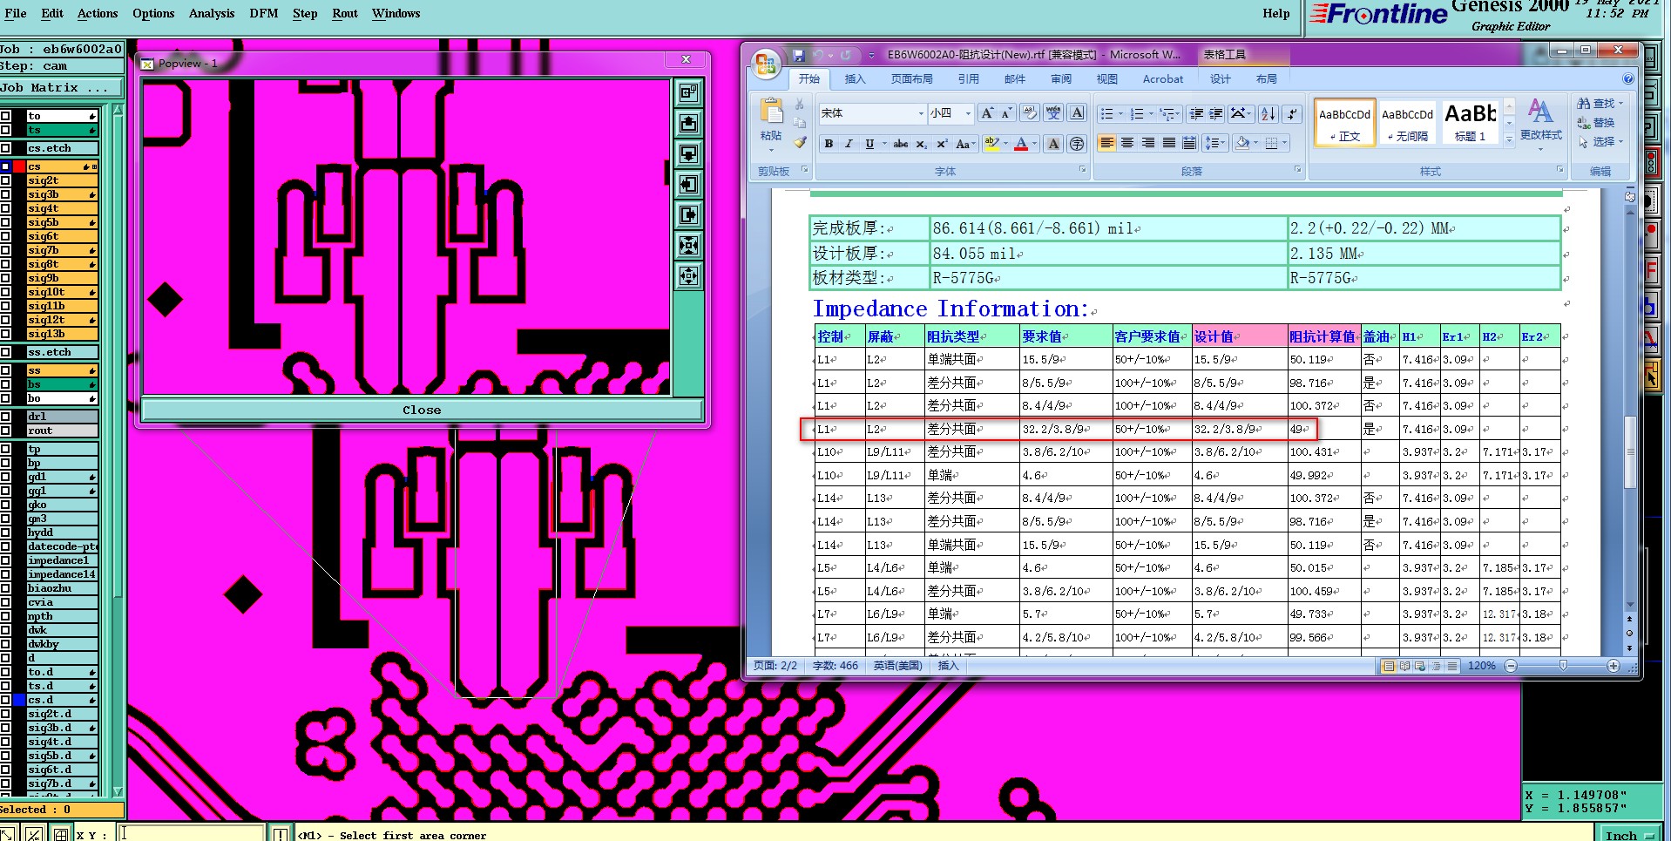1671x841 pixels.
Task: Click the Word zoom slider handle
Action: [1563, 666]
